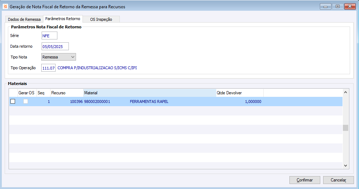Close the Geração de Nota Fiscal window

click(x=350, y=7)
